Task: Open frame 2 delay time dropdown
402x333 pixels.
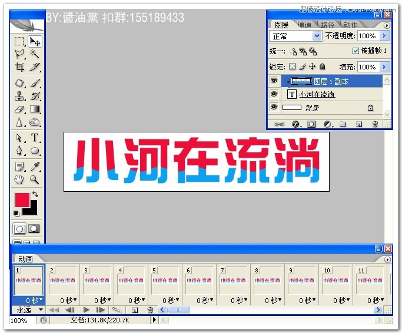Action: pyautogui.click(x=75, y=299)
